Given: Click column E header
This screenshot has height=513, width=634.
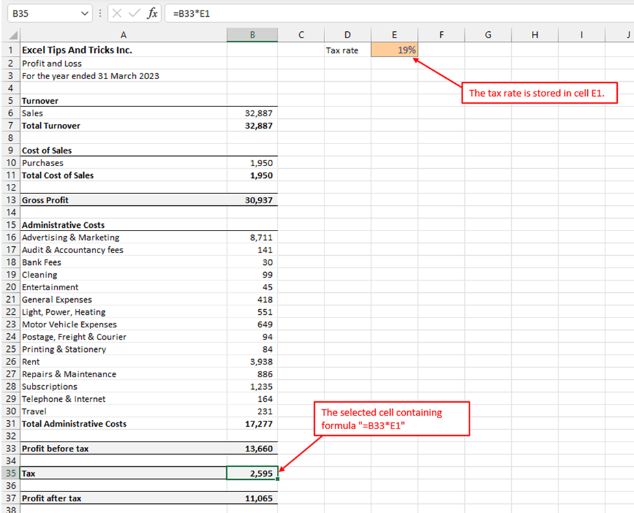Looking at the screenshot, I should point(394,35).
